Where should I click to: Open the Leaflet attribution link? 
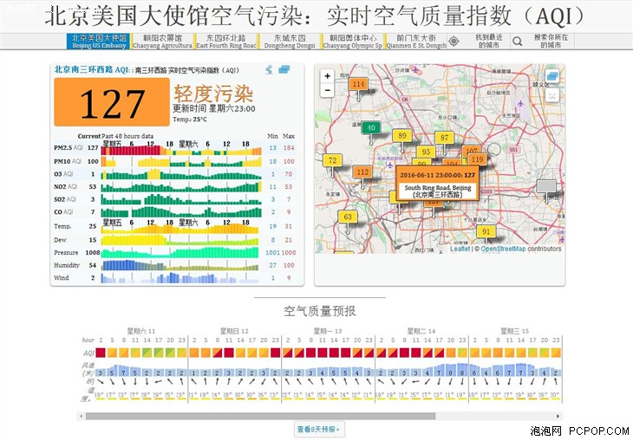(460, 249)
